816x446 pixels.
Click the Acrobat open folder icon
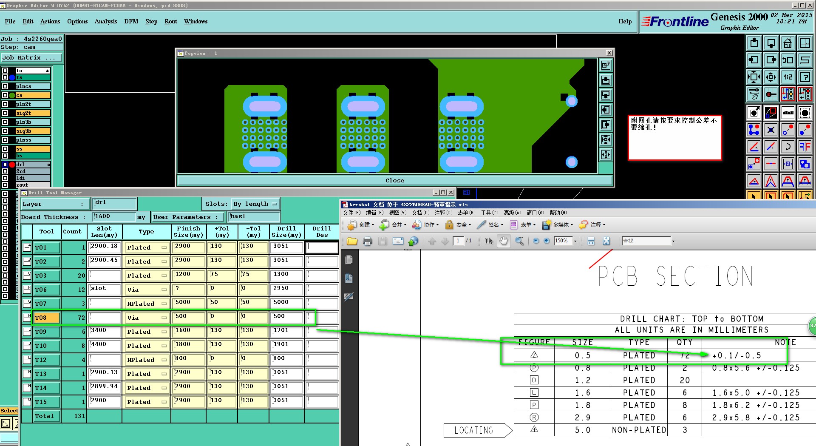click(x=352, y=241)
